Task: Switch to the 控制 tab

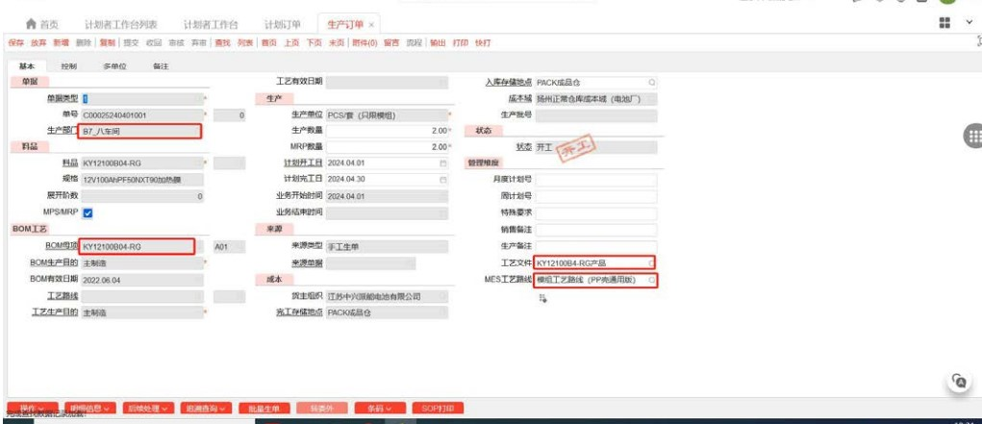Action: tap(69, 66)
